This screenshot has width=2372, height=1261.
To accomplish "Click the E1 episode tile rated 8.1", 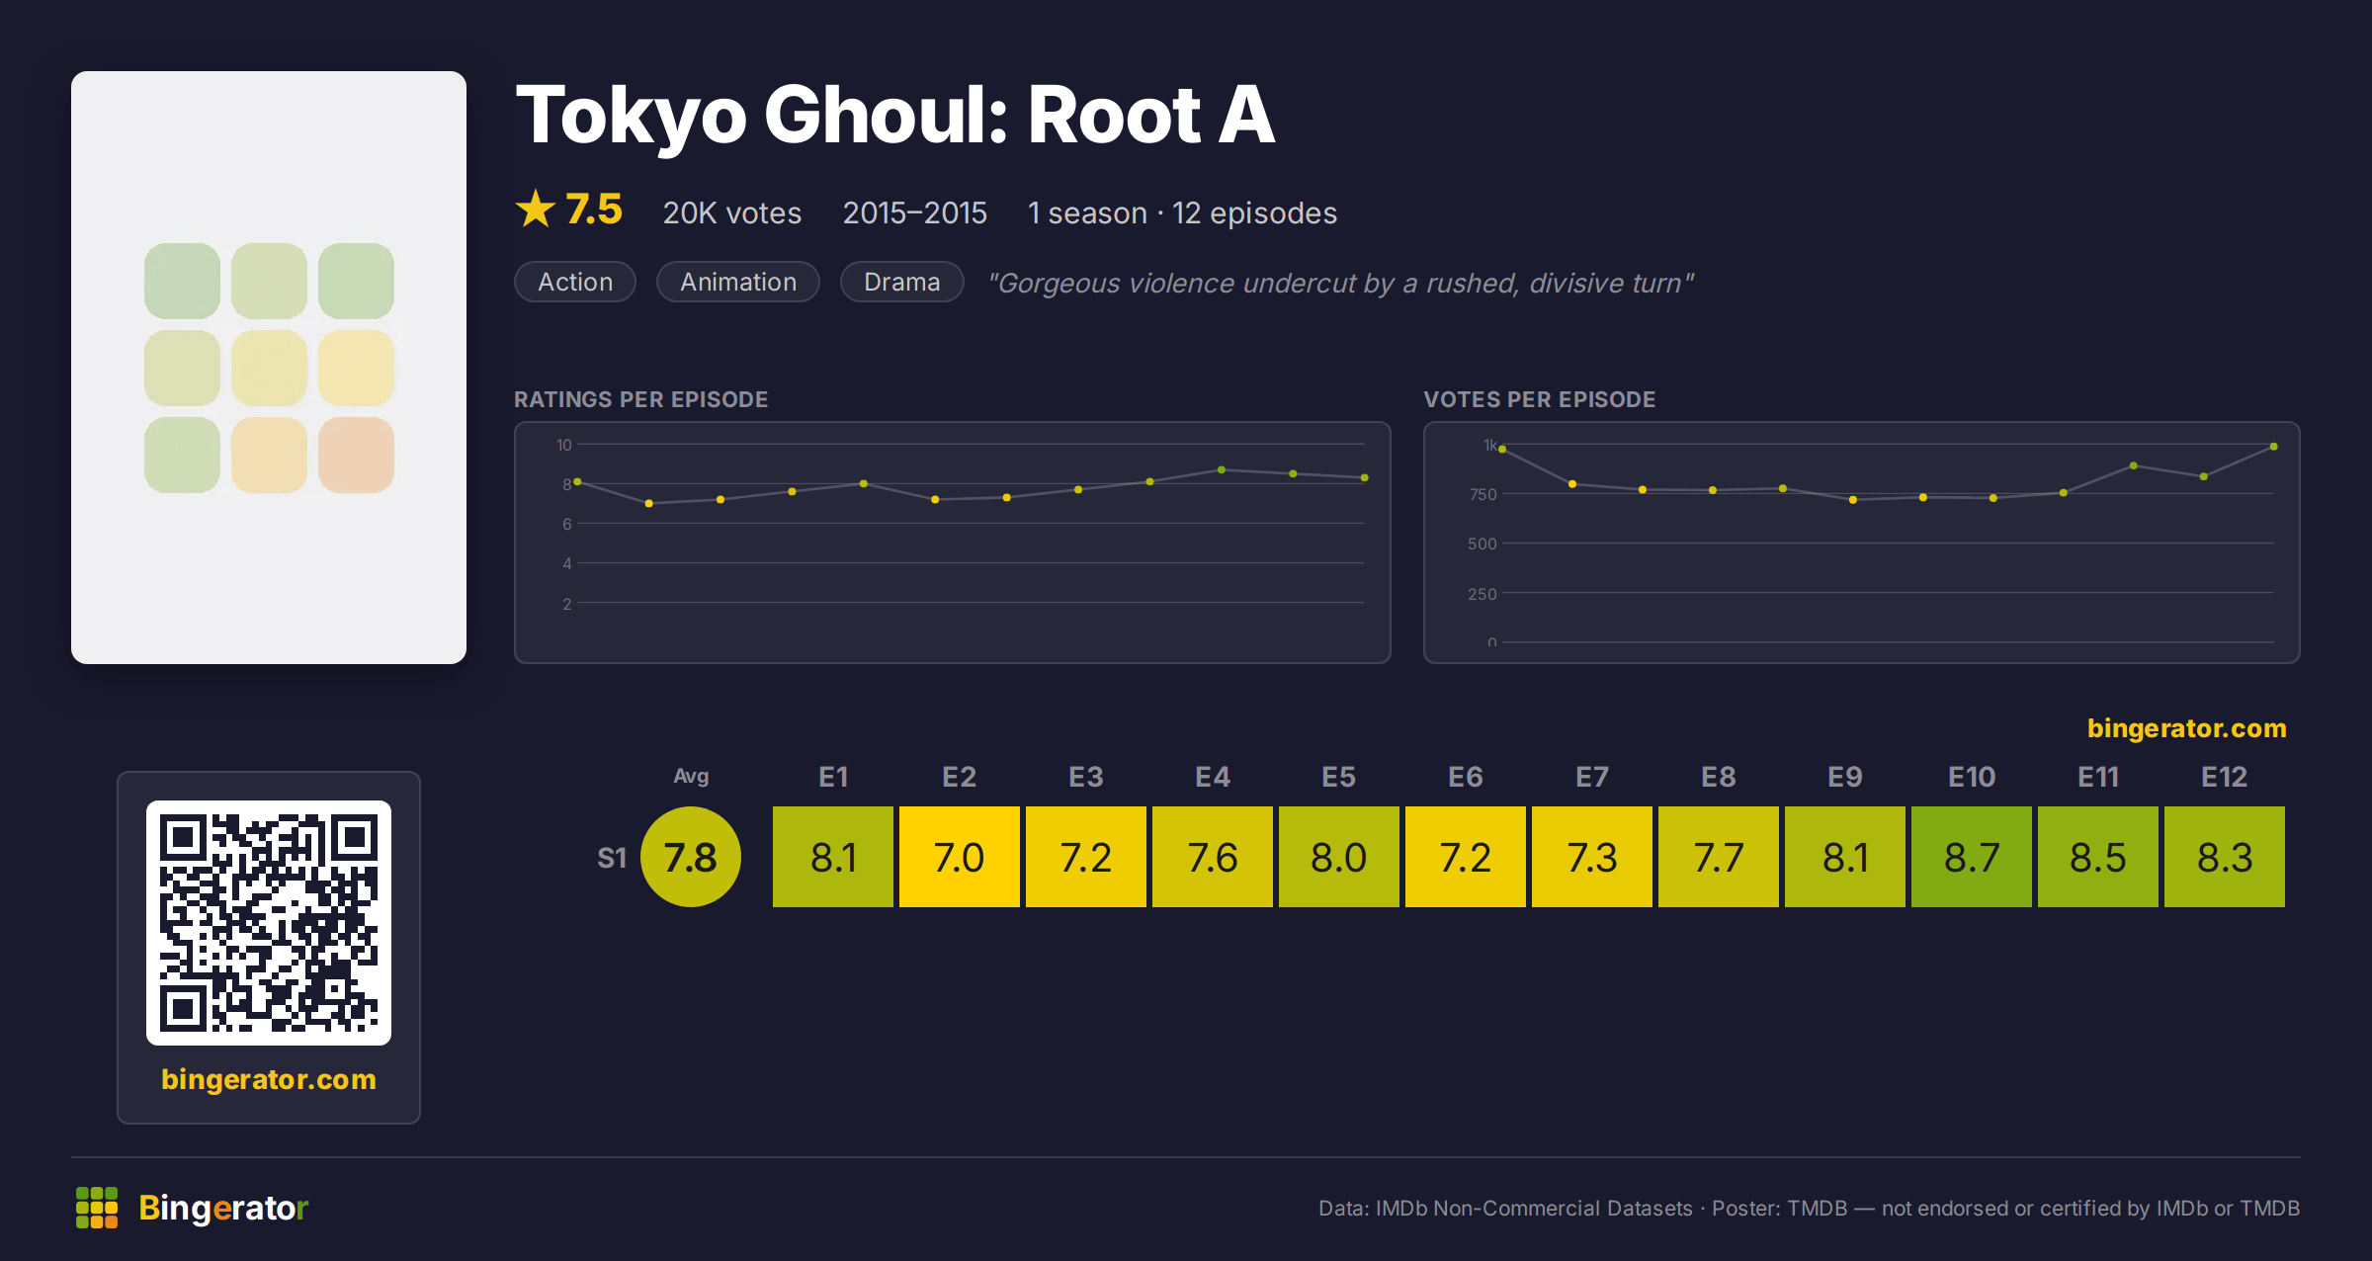I will tap(833, 857).
